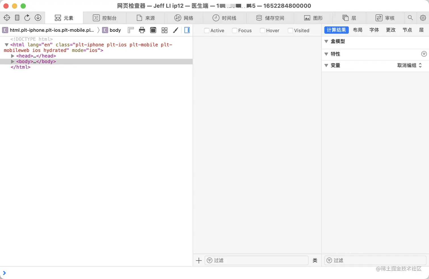Click the four-squares compositing borders icon
Viewport: 429px width, 279px height.
pyautogui.click(x=165, y=30)
